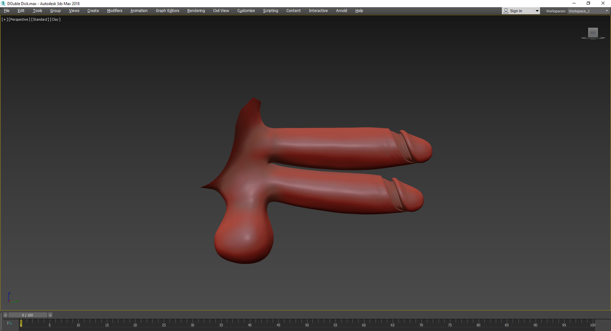Open the Animation menu
This screenshot has width=611, height=331.
click(139, 11)
